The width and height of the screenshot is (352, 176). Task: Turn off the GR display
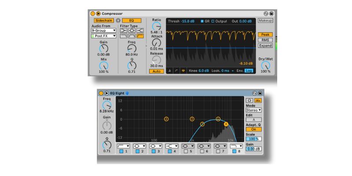[202, 21]
